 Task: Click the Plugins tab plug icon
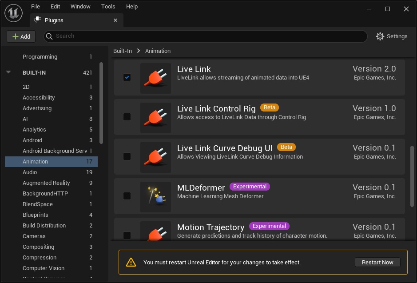click(x=38, y=20)
